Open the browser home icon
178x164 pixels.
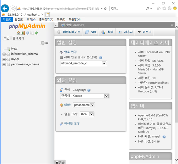[159, 8]
